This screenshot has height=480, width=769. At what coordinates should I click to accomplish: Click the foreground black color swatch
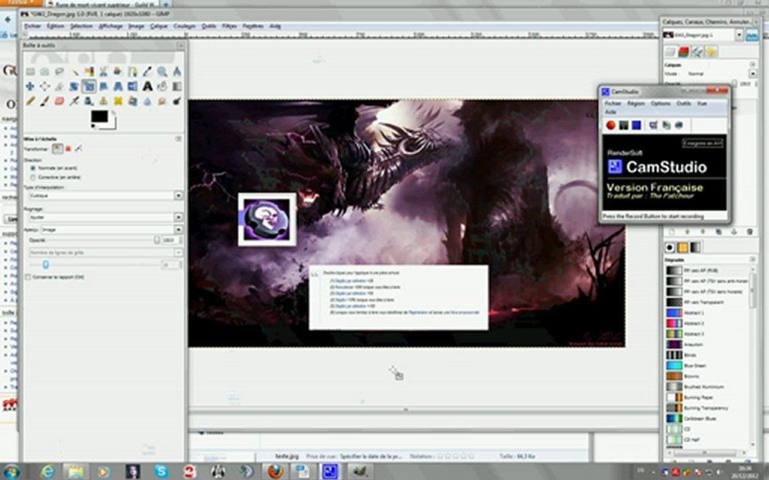99,117
